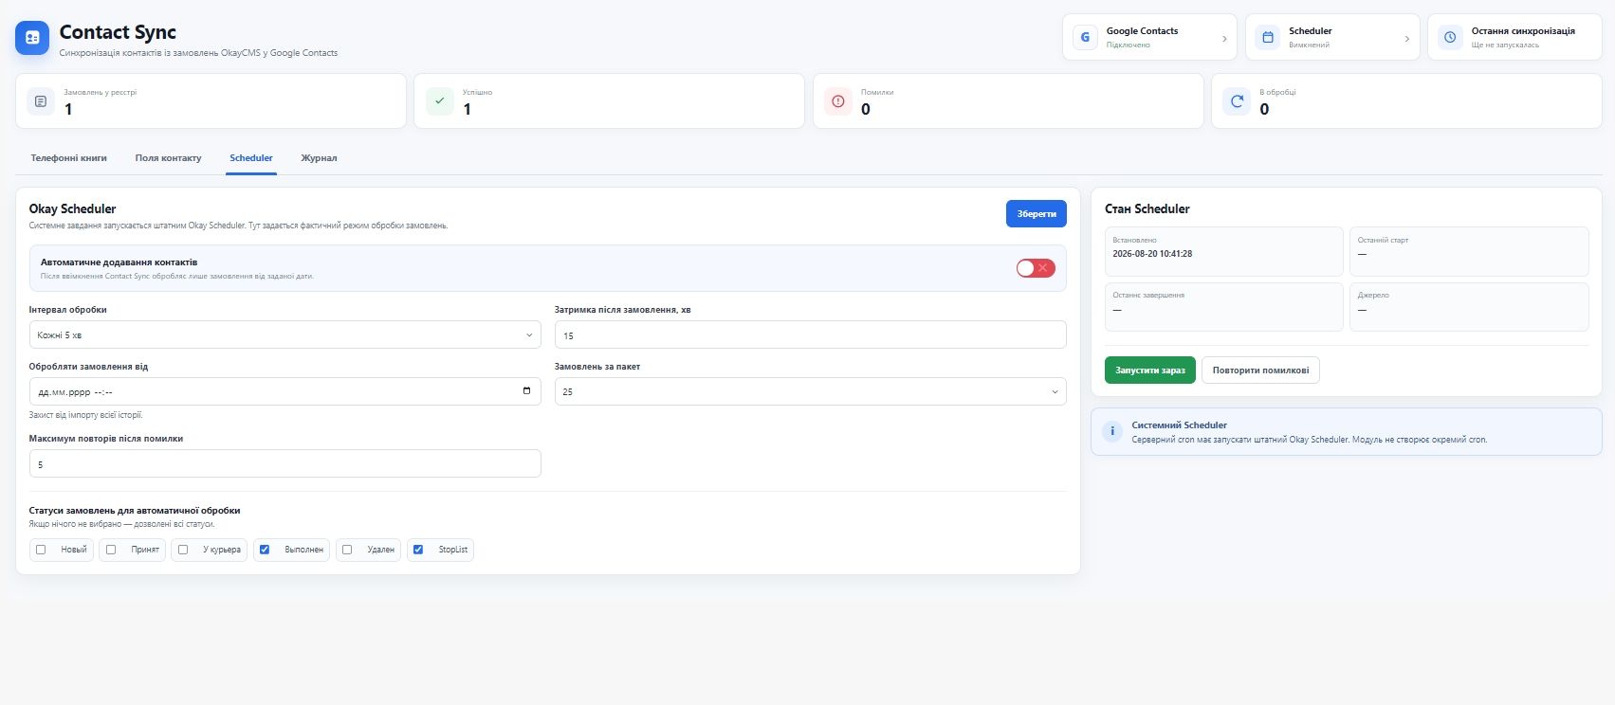The height and width of the screenshot is (705, 1615).
Task: Uncheck the Выполнен status checkbox
Action: 265,550
